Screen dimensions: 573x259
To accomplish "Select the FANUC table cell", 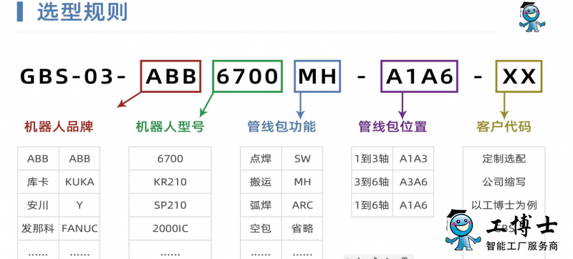I will 80,229.
